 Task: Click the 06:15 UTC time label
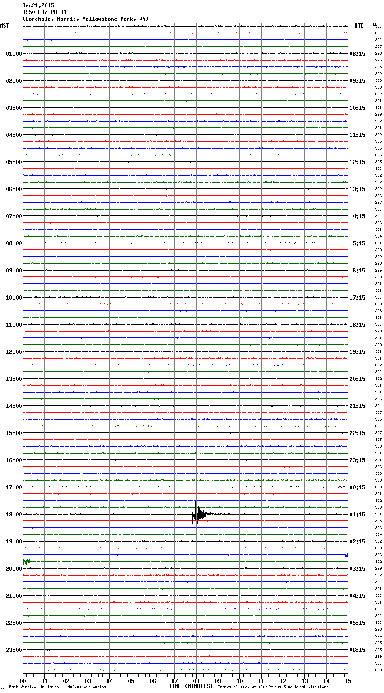pyautogui.click(x=357, y=650)
